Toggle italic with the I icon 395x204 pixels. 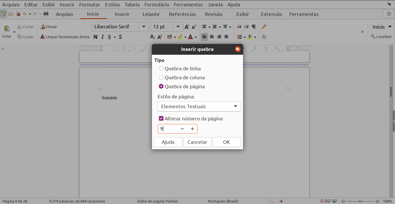pos(102,37)
